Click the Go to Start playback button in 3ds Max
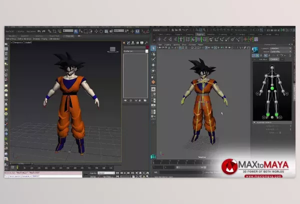The height and width of the screenshot is (204, 300). tap(117, 173)
